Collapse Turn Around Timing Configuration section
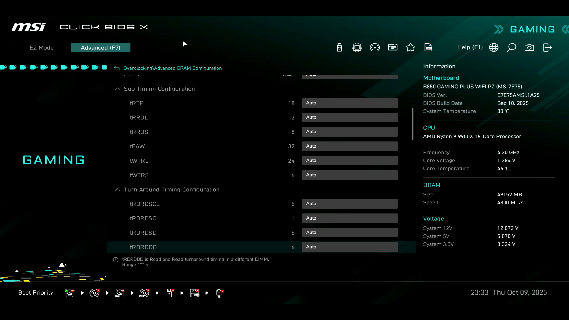This screenshot has width=569, height=320. click(x=118, y=190)
